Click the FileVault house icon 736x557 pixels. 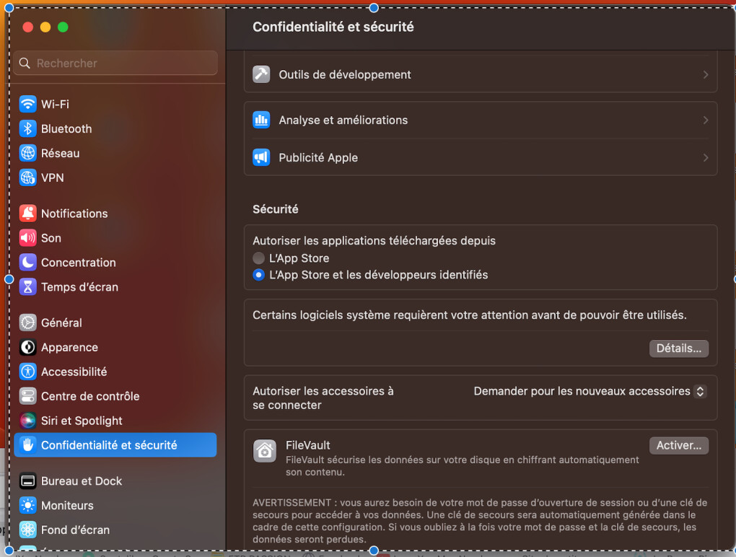[265, 452]
